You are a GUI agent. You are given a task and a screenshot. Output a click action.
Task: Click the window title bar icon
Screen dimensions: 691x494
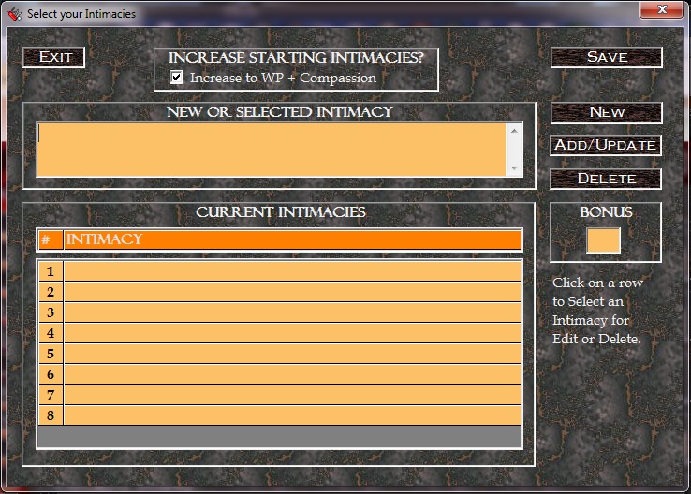(x=15, y=14)
